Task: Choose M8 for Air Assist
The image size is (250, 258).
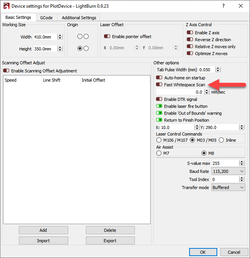Action: pyautogui.click(x=204, y=153)
